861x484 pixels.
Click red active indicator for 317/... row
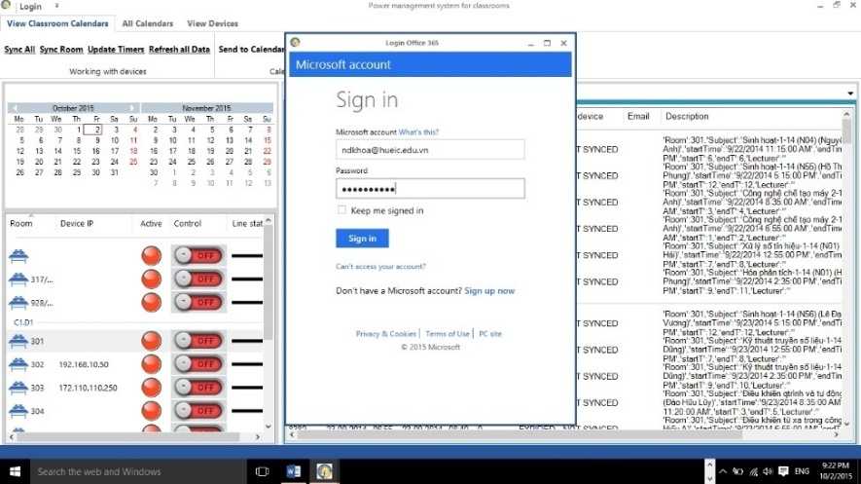pyautogui.click(x=152, y=279)
